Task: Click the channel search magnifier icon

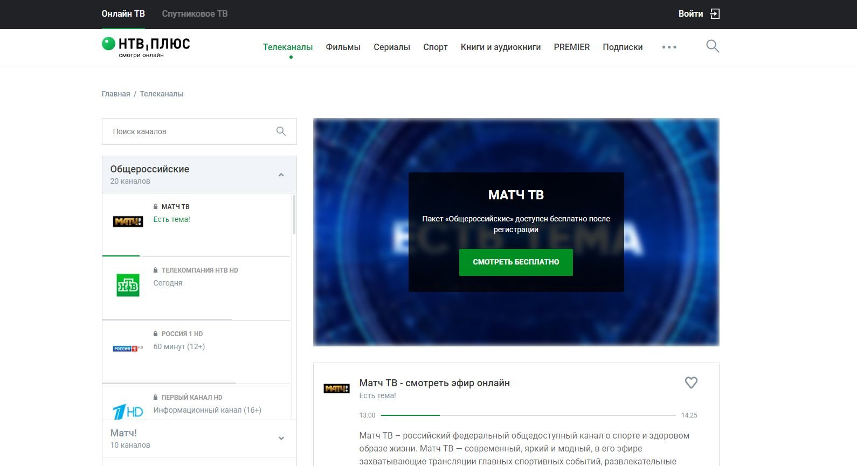Action: (x=281, y=131)
